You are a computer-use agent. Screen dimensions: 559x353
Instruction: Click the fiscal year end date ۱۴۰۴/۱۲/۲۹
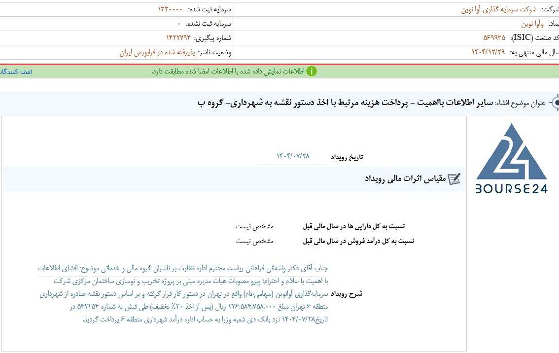[x=488, y=52]
